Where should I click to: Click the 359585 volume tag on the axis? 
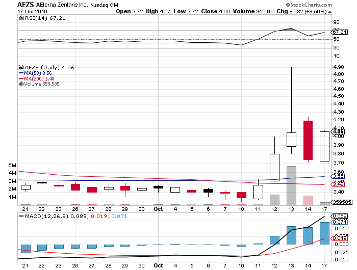click(342, 202)
